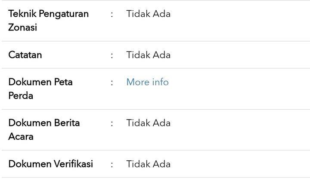
Task: Click divider line beneath Dokumen Verifikasi row
Action: (156, 177)
